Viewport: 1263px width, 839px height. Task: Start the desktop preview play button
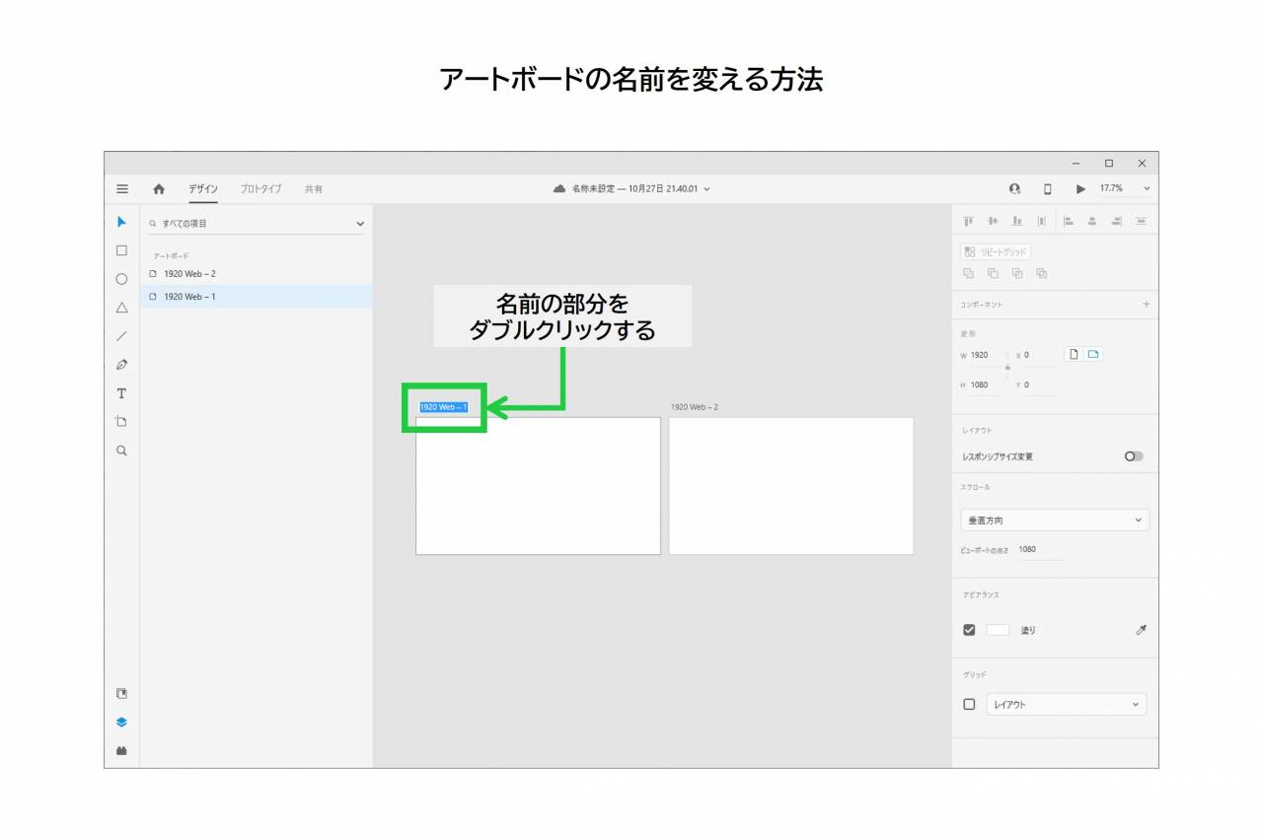point(1080,189)
